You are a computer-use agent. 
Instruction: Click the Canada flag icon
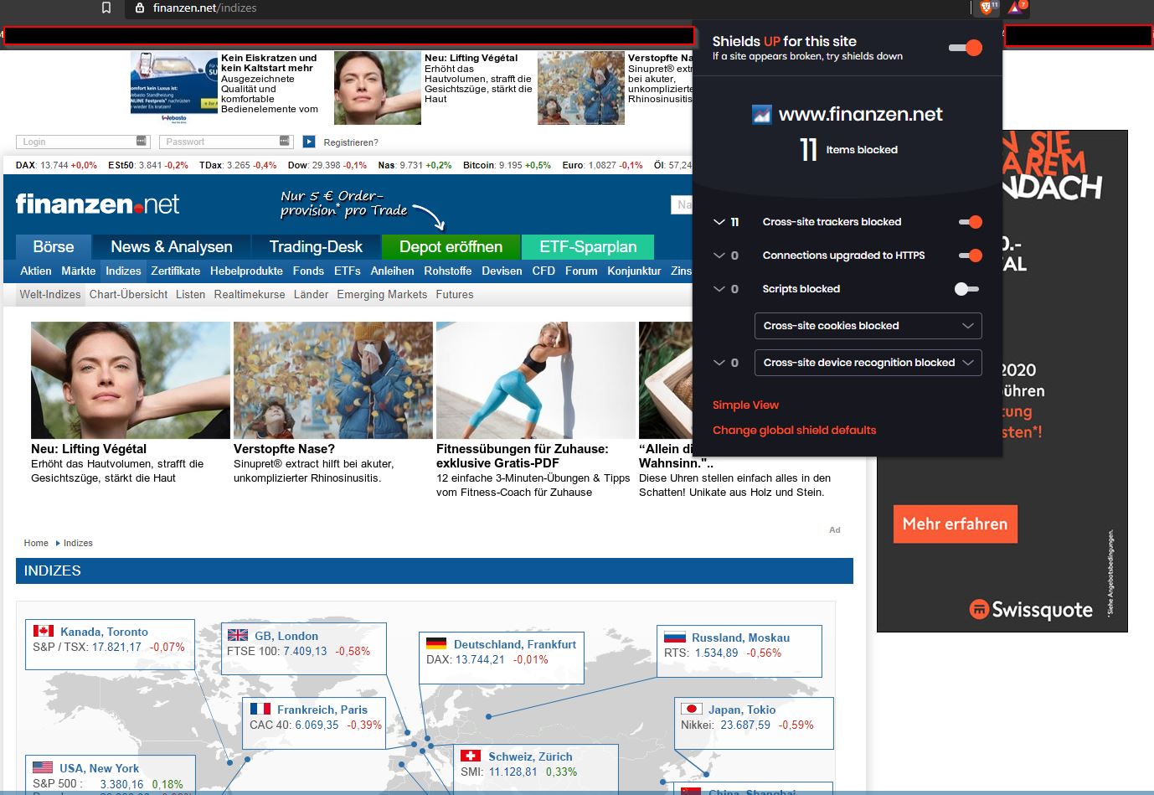pyautogui.click(x=44, y=631)
